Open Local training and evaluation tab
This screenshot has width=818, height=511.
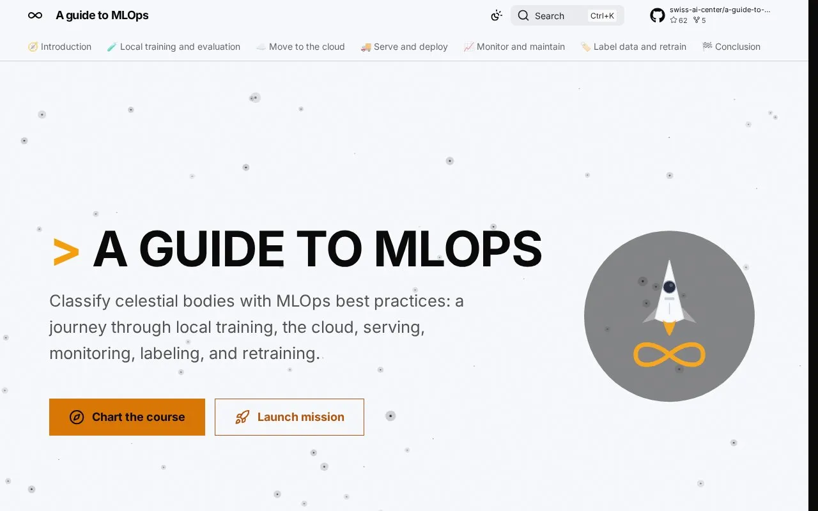[174, 47]
